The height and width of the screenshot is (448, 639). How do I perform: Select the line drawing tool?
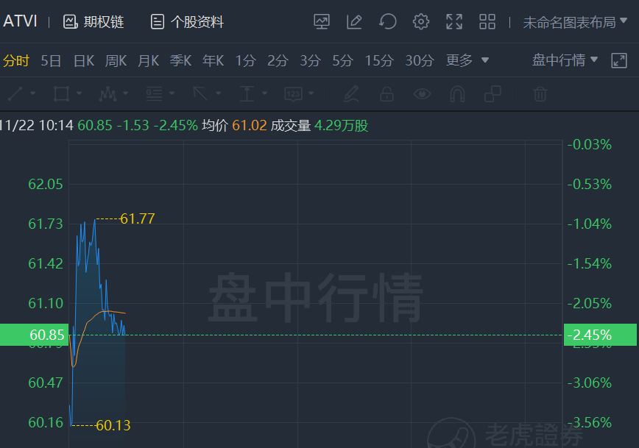pyautogui.click(x=15, y=93)
